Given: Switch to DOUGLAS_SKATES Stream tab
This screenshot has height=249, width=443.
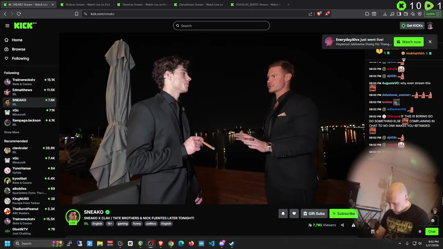Looking at the screenshot, I should tap(255, 4).
